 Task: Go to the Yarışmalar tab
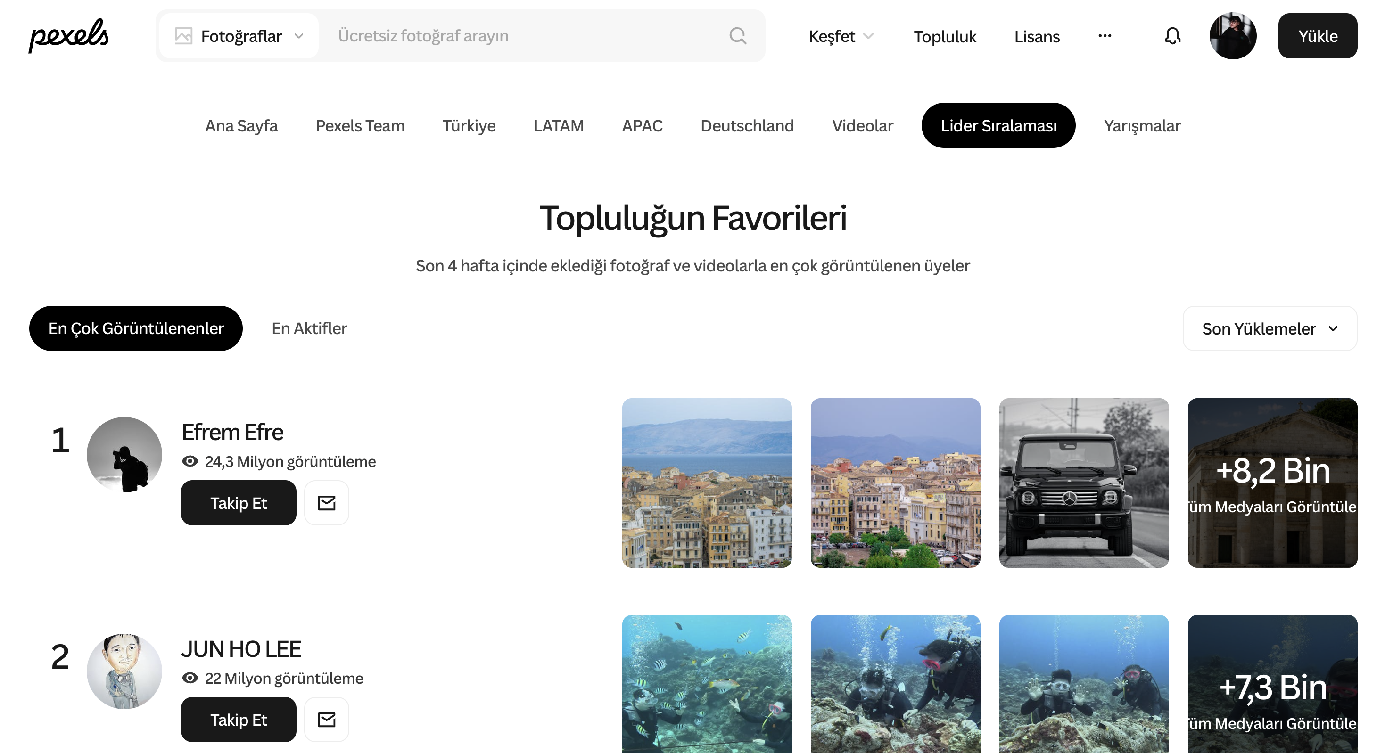[1142, 126]
